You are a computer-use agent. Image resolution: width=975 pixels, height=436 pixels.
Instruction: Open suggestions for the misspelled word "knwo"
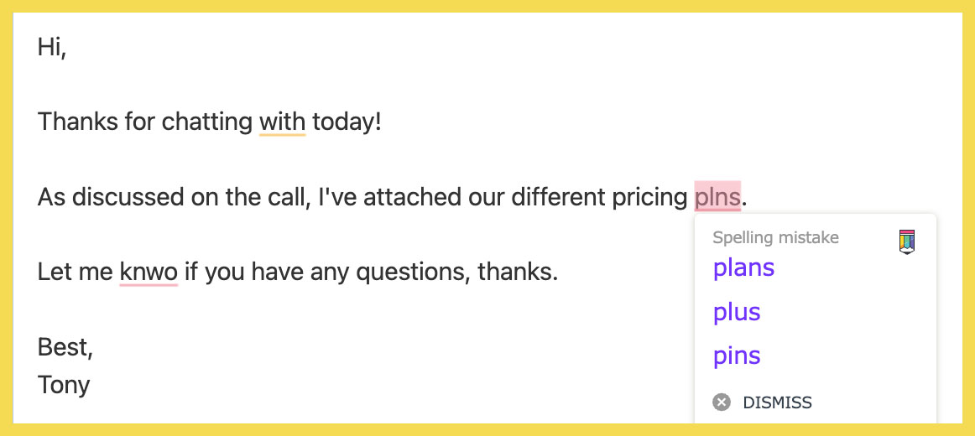[x=149, y=272]
